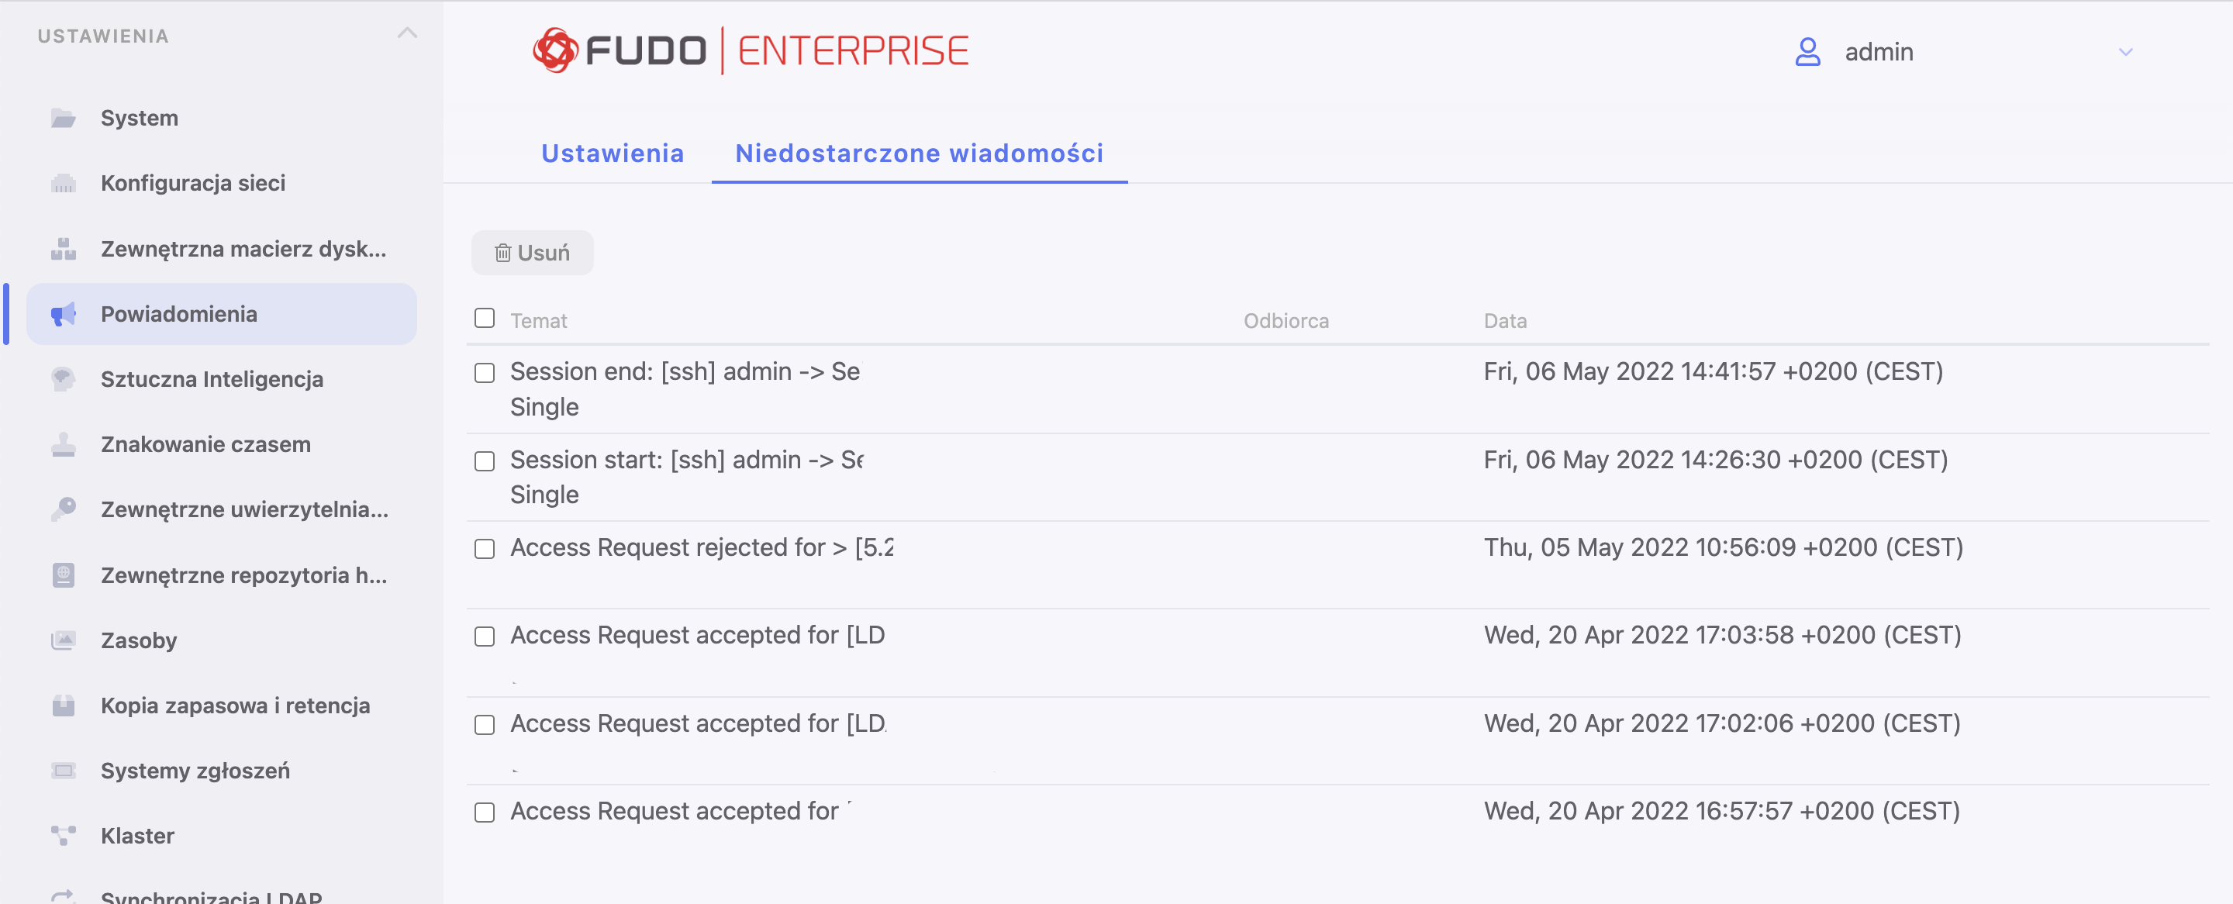Switch to the Ustawienia tab
Image resolution: width=2233 pixels, height=904 pixels.
click(612, 153)
